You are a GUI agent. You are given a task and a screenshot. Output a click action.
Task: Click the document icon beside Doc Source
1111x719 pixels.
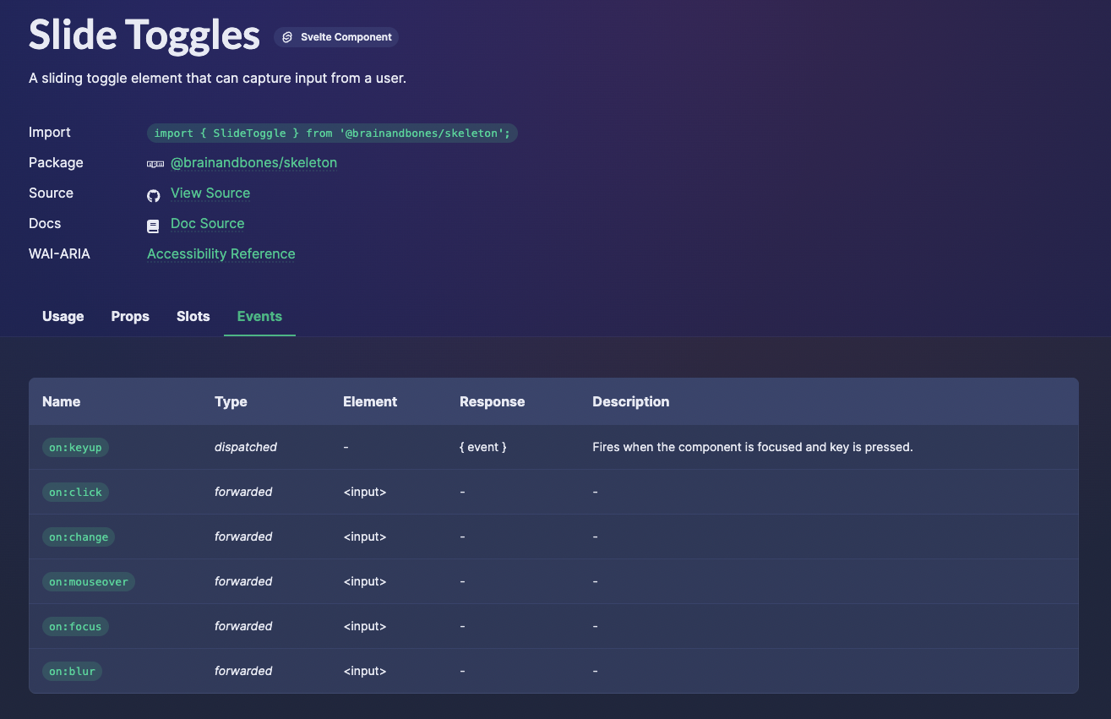(153, 225)
